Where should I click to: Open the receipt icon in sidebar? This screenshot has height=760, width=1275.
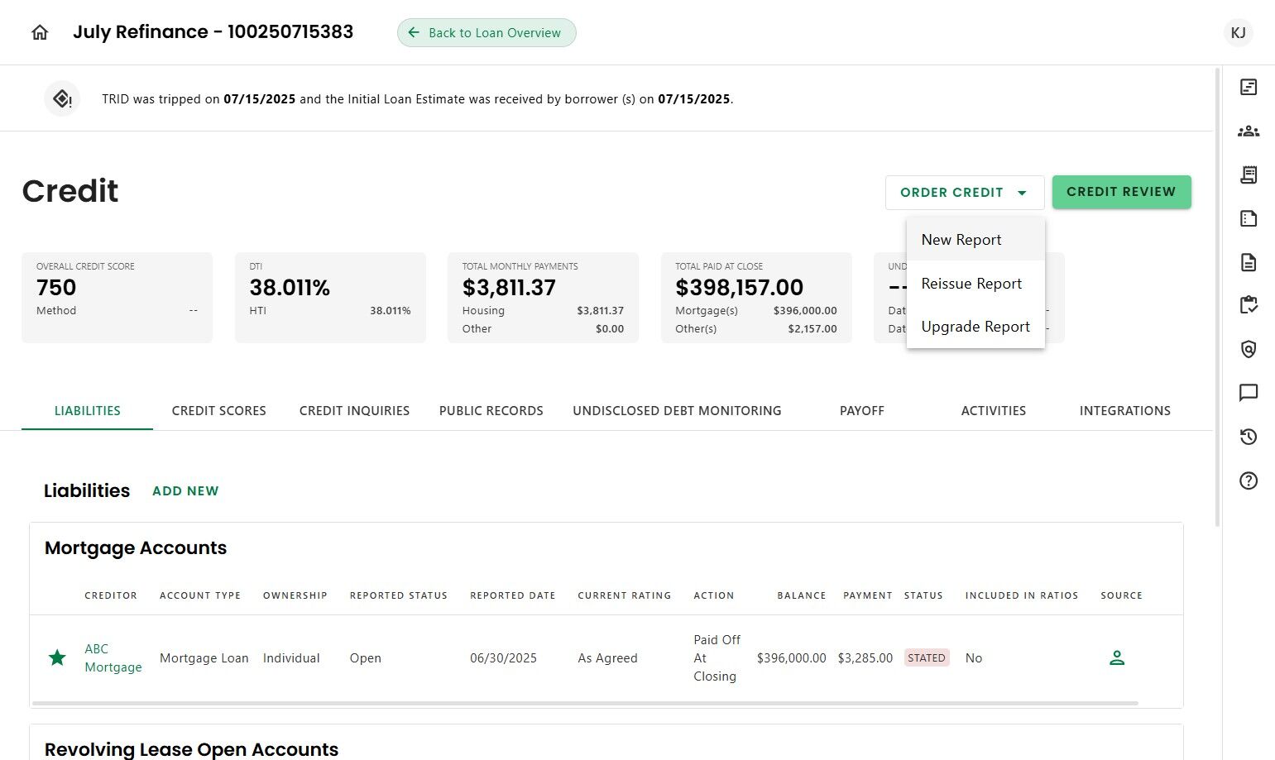coord(1249,174)
